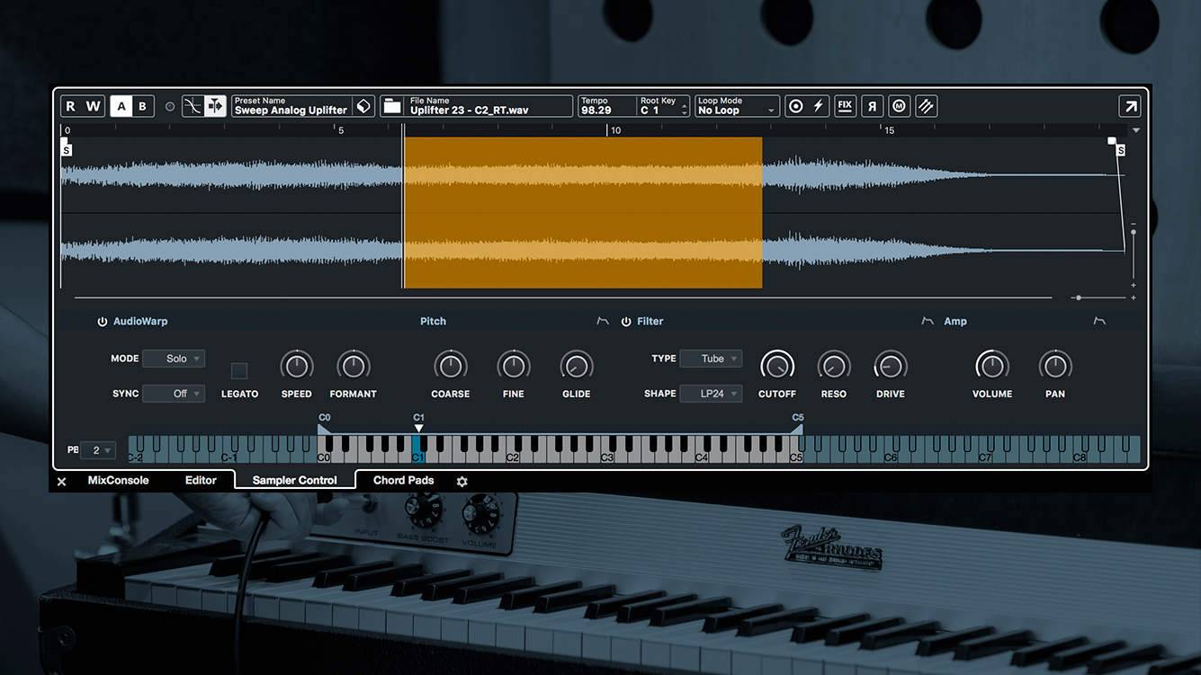The image size is (1201, 675).
Task: Open the Loop Mode dropdown
Action: tap(737, 106)
